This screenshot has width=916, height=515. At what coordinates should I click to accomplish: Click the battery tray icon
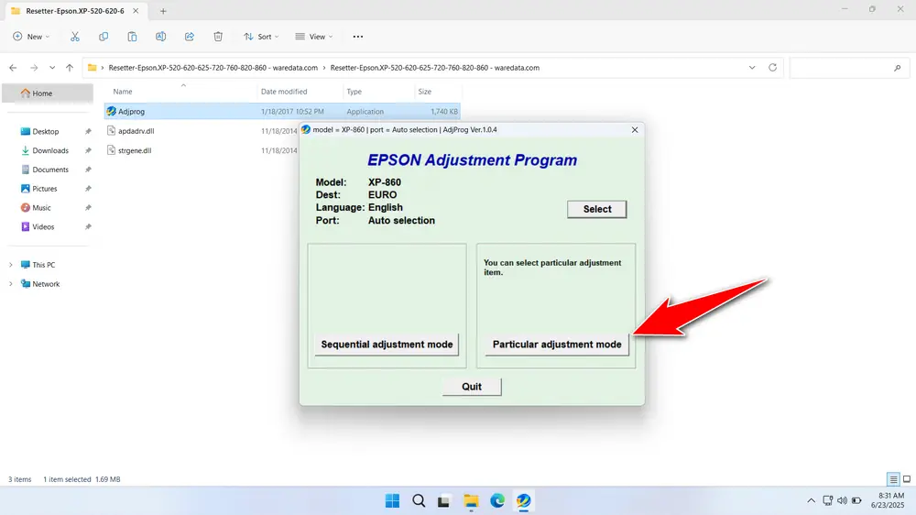[856, 501]
